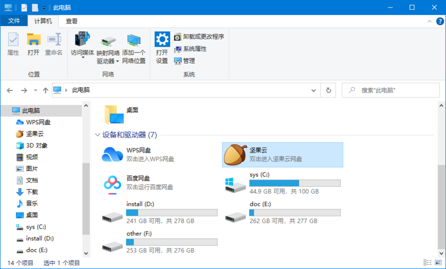Click 管理 in the ribbon
This screenshot has width=446, height=269.
[184, 61]
